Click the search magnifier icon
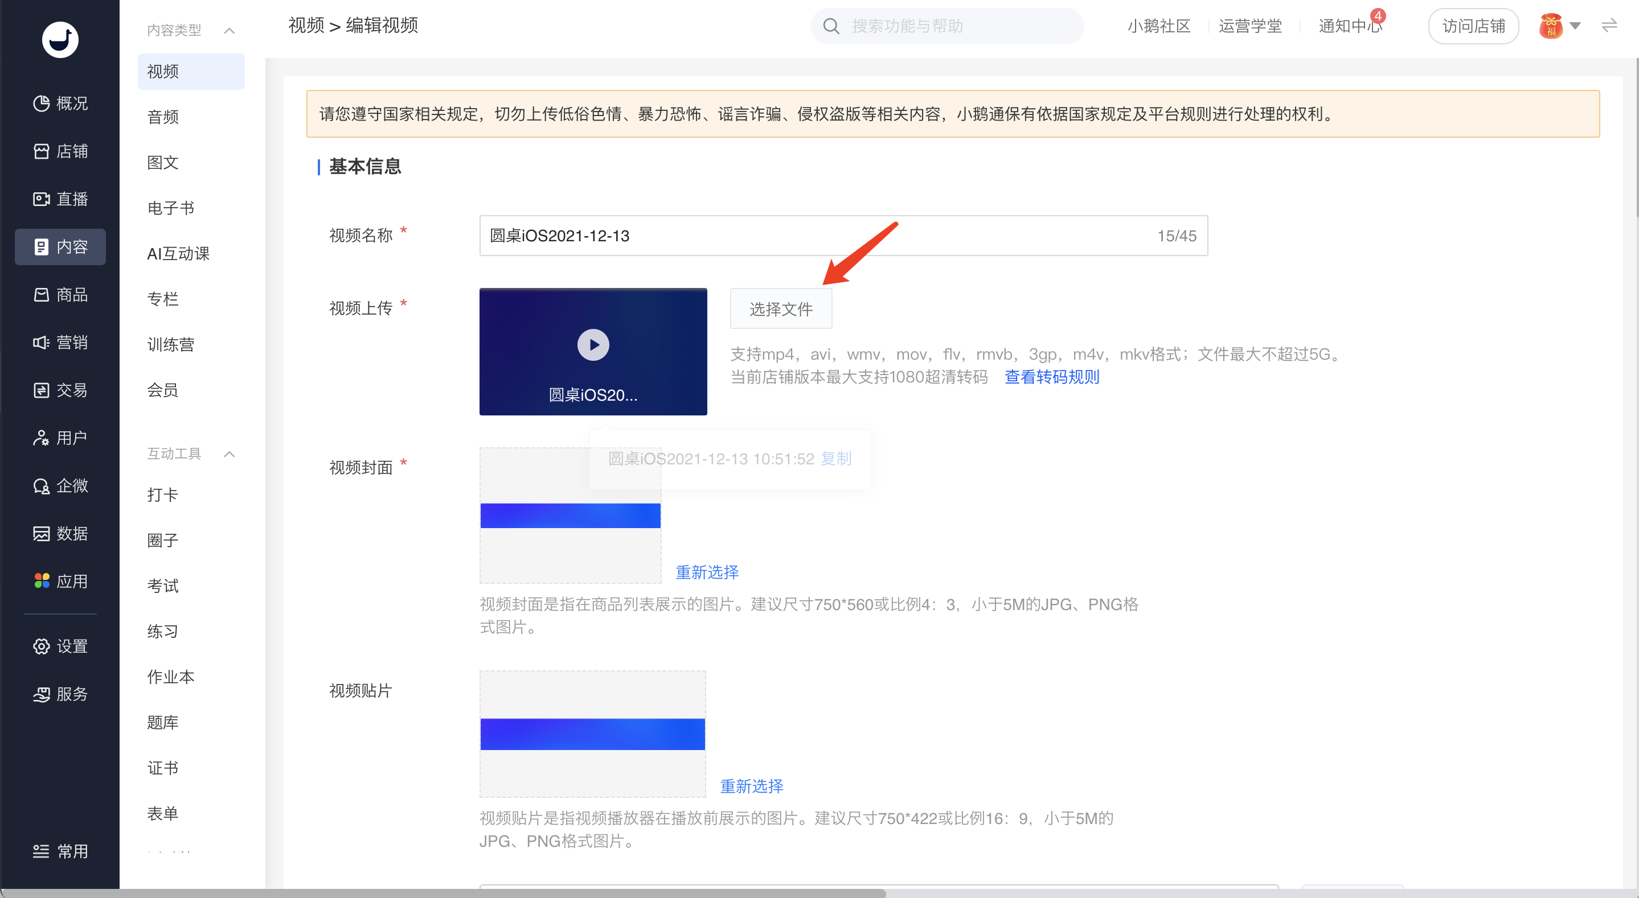The height and width of the screenshot is (898, 1639). coord(831,26)
